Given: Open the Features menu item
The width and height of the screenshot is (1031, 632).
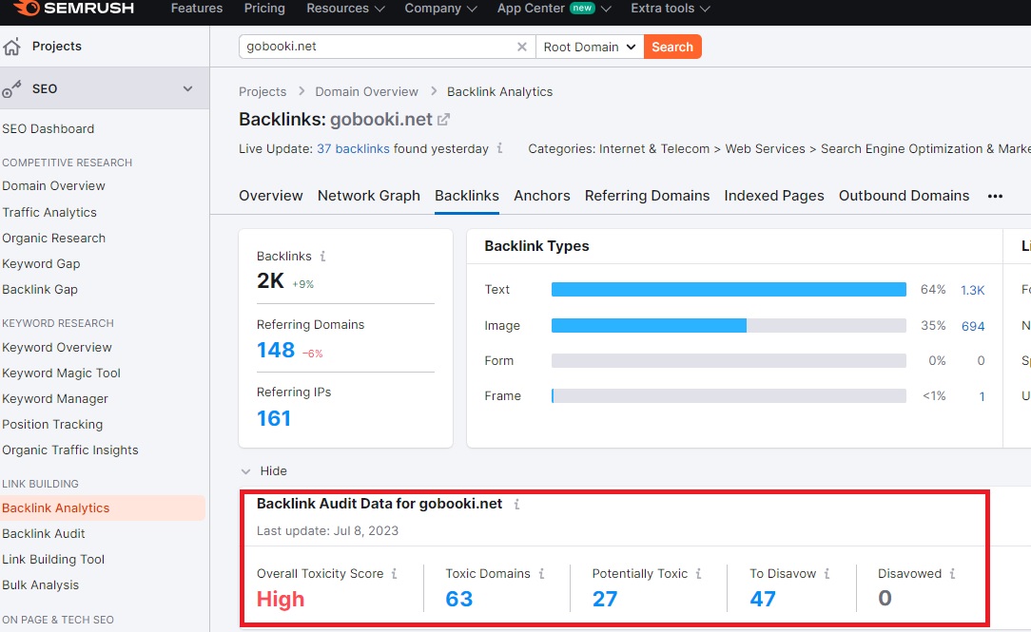Looking at the screenshot, I should click(x=197, y=9).
